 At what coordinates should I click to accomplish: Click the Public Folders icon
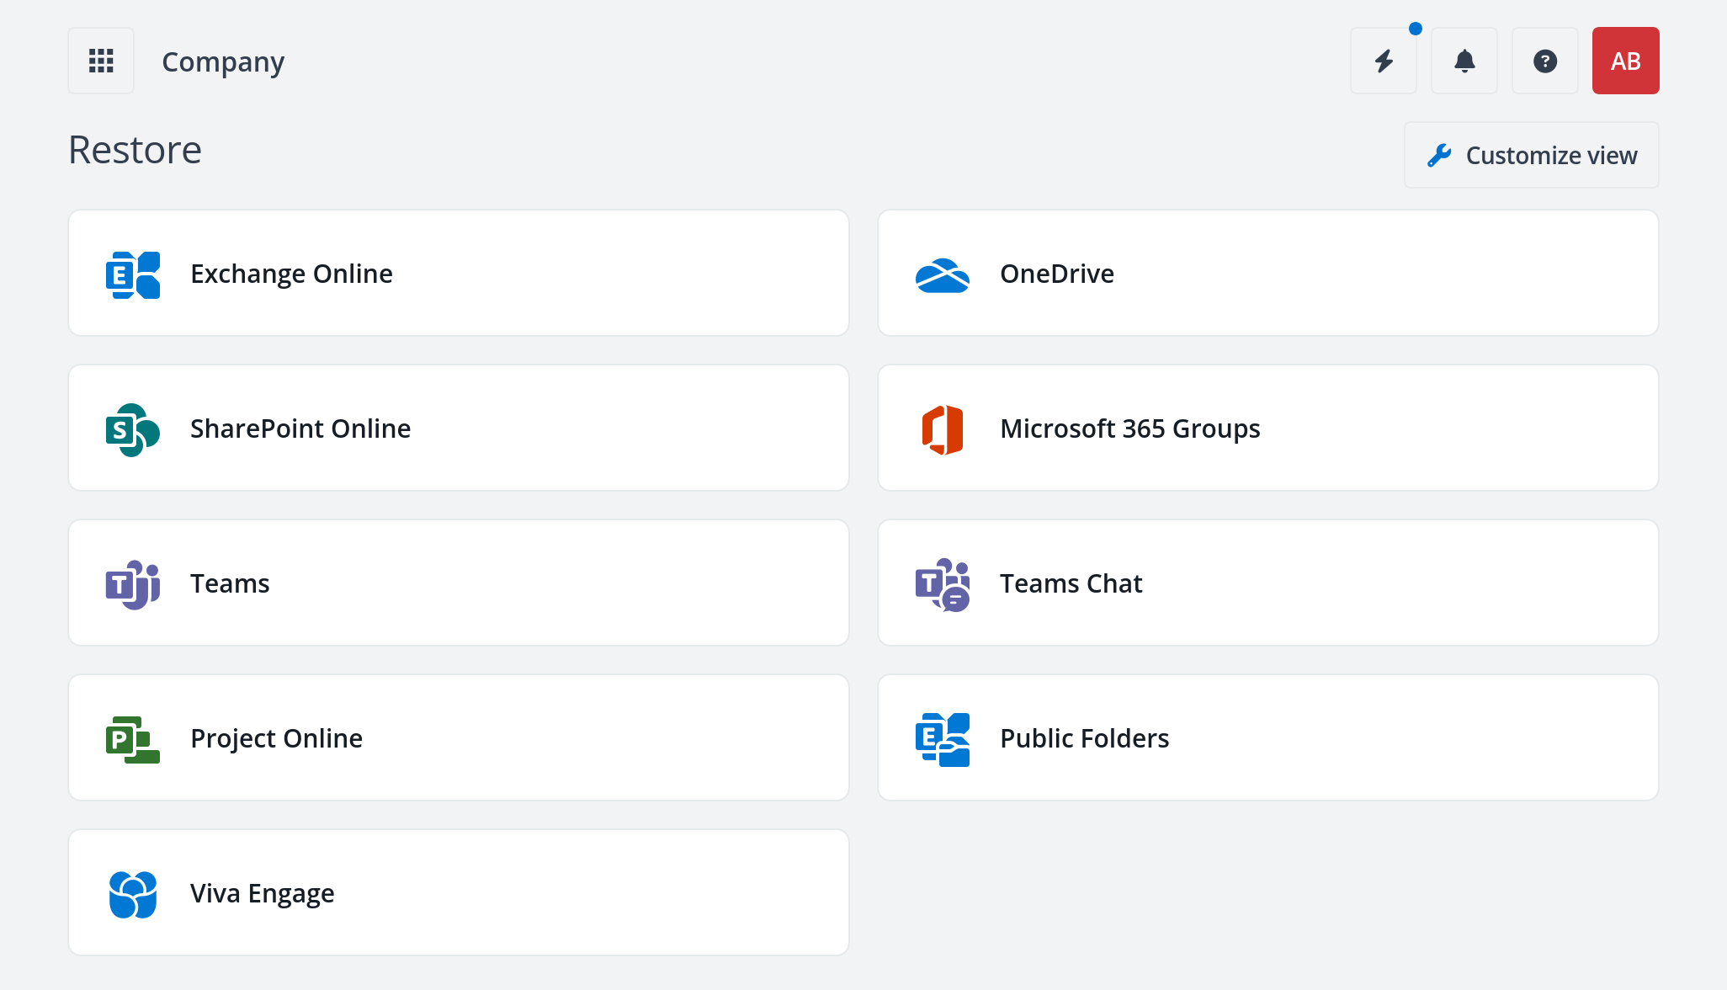tap(943, 739)
